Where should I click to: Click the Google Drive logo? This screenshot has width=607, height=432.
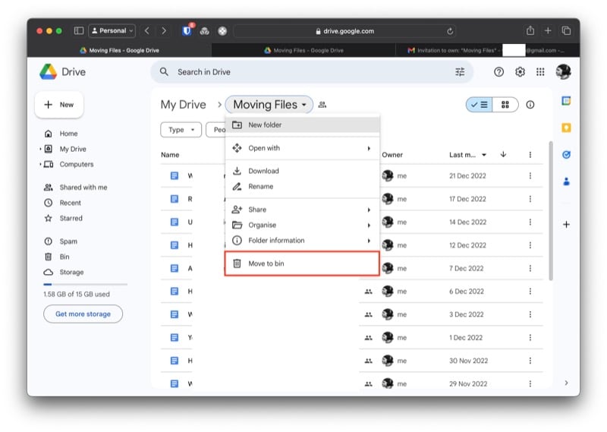pos(49,71)
